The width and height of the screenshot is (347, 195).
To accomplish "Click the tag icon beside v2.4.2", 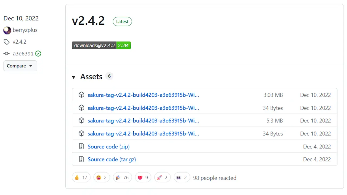I will (x=7, y=42).
